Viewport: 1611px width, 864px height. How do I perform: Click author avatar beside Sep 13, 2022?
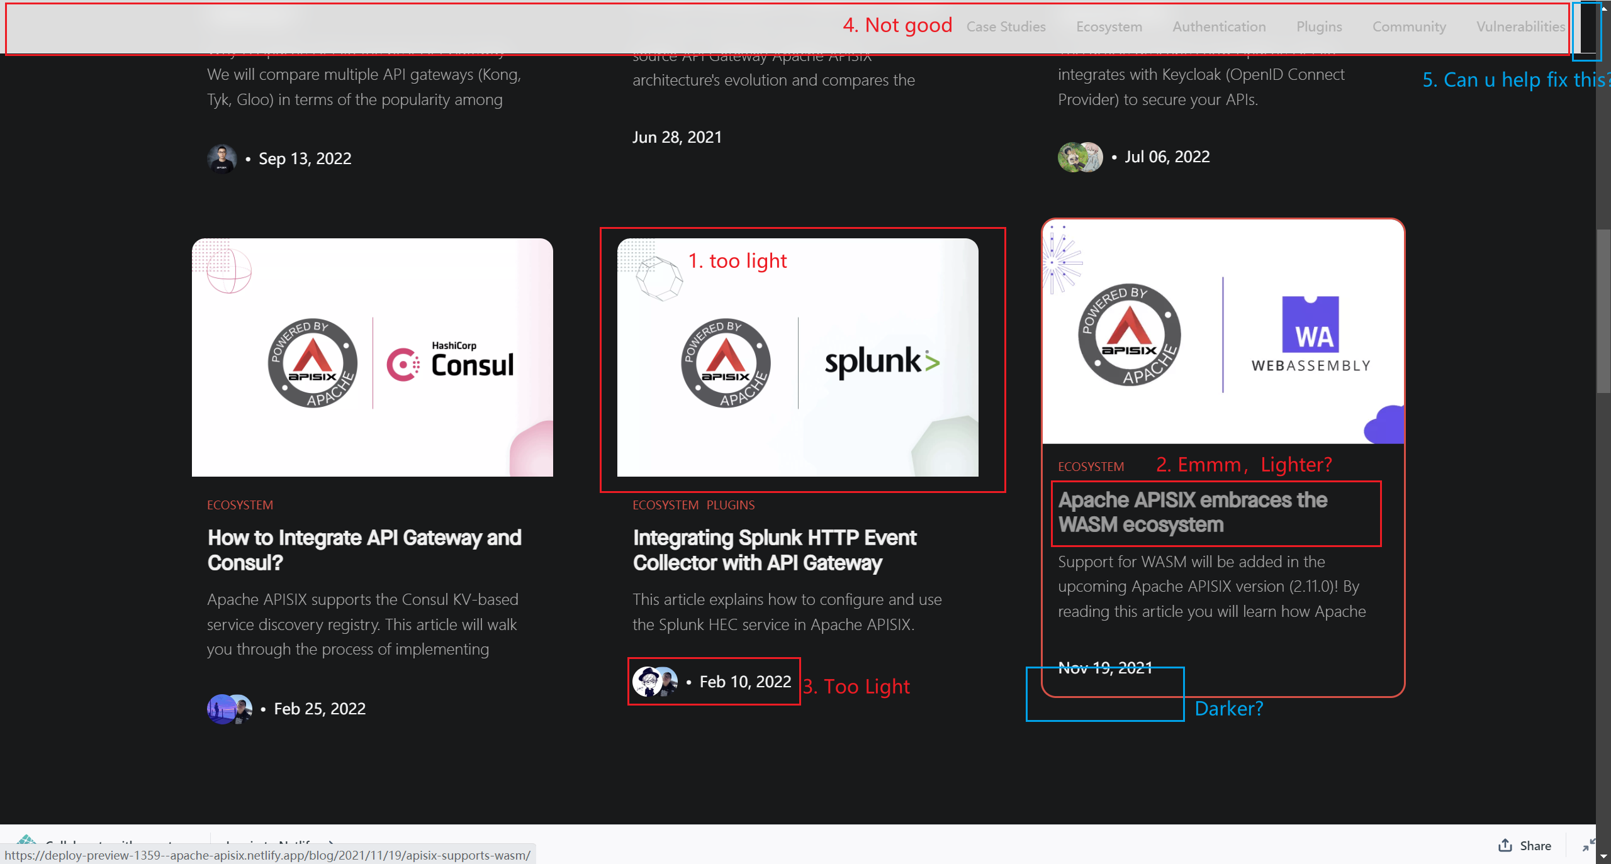(222, 158)
